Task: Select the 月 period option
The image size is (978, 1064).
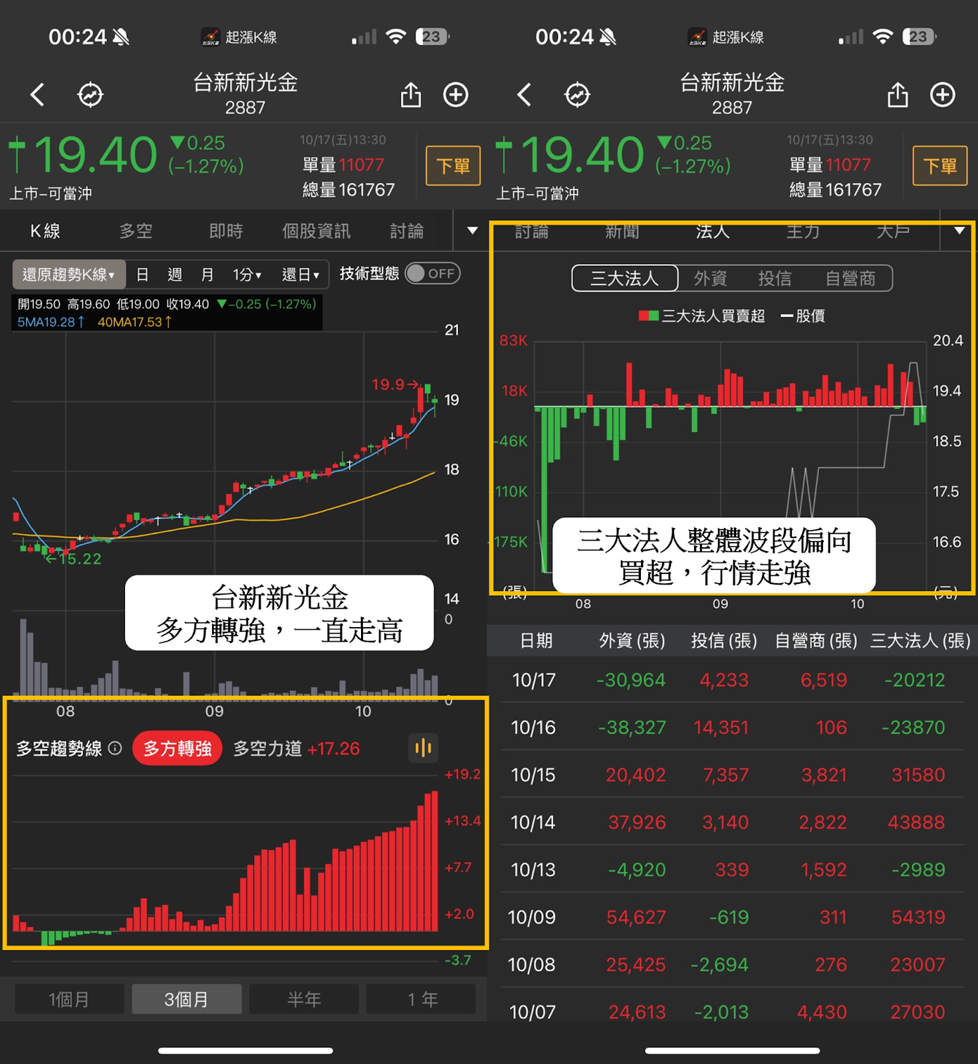Action: tap(207, 275)
